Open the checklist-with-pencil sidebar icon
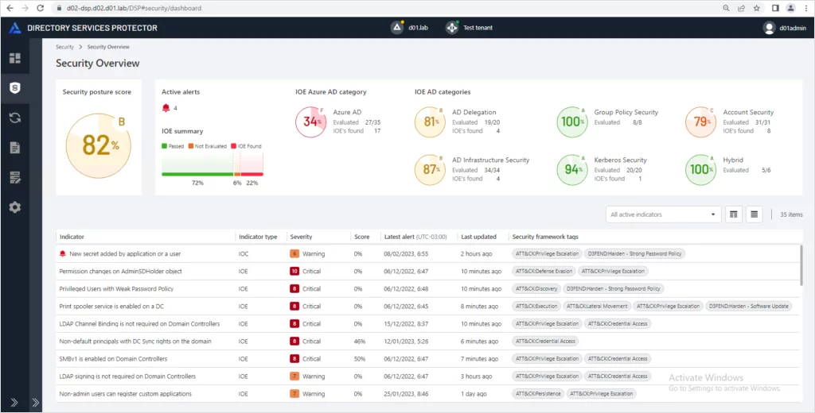Screen dimensions: 815x413 click(x=15, y=178)
